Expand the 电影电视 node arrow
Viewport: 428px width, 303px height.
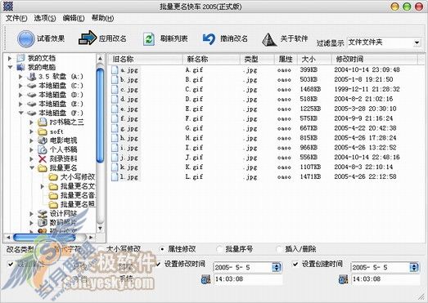point(31,140)
